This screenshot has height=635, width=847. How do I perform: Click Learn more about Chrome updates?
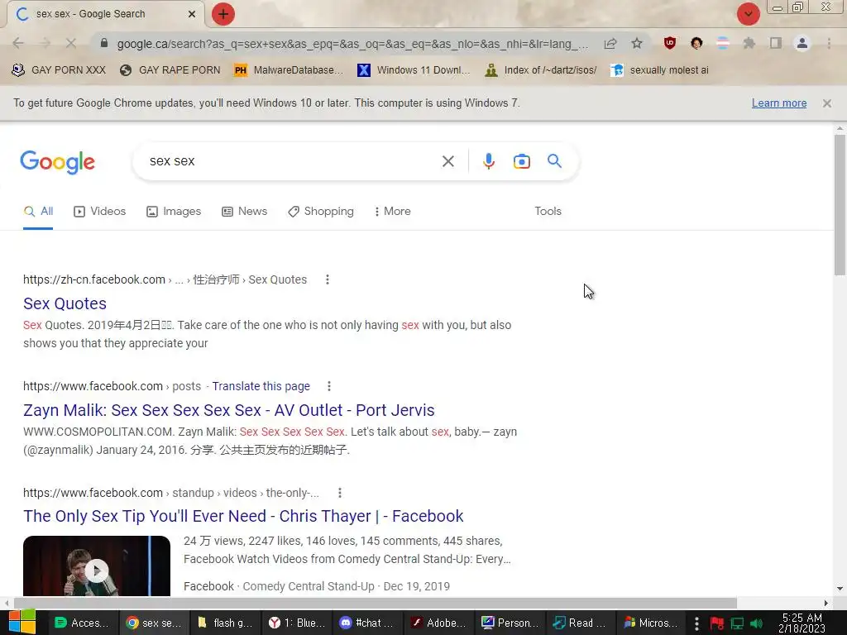(x=779, y=103)
